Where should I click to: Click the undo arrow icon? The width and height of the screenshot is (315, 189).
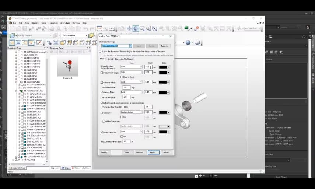coord(85,28)
